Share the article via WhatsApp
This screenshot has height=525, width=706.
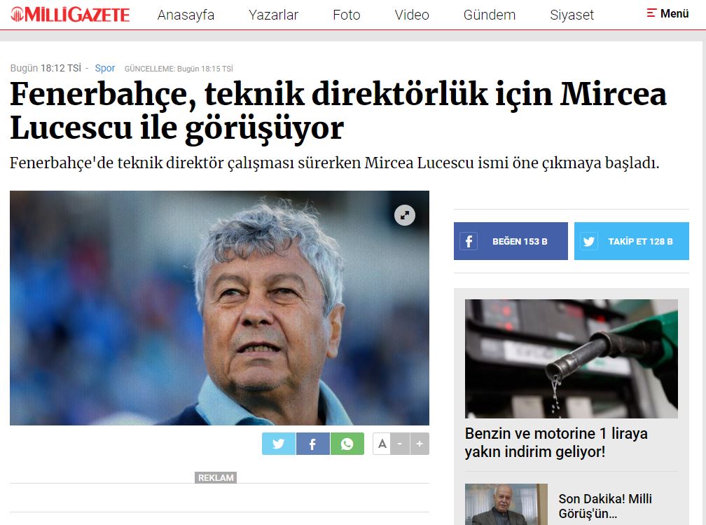click(347, 444)
